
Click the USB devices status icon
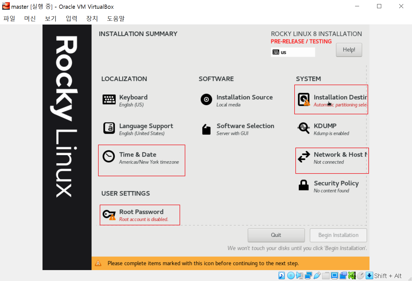point(317,276)
